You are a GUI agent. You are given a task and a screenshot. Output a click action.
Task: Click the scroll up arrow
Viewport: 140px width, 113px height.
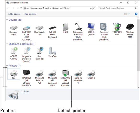pos(138,18)
